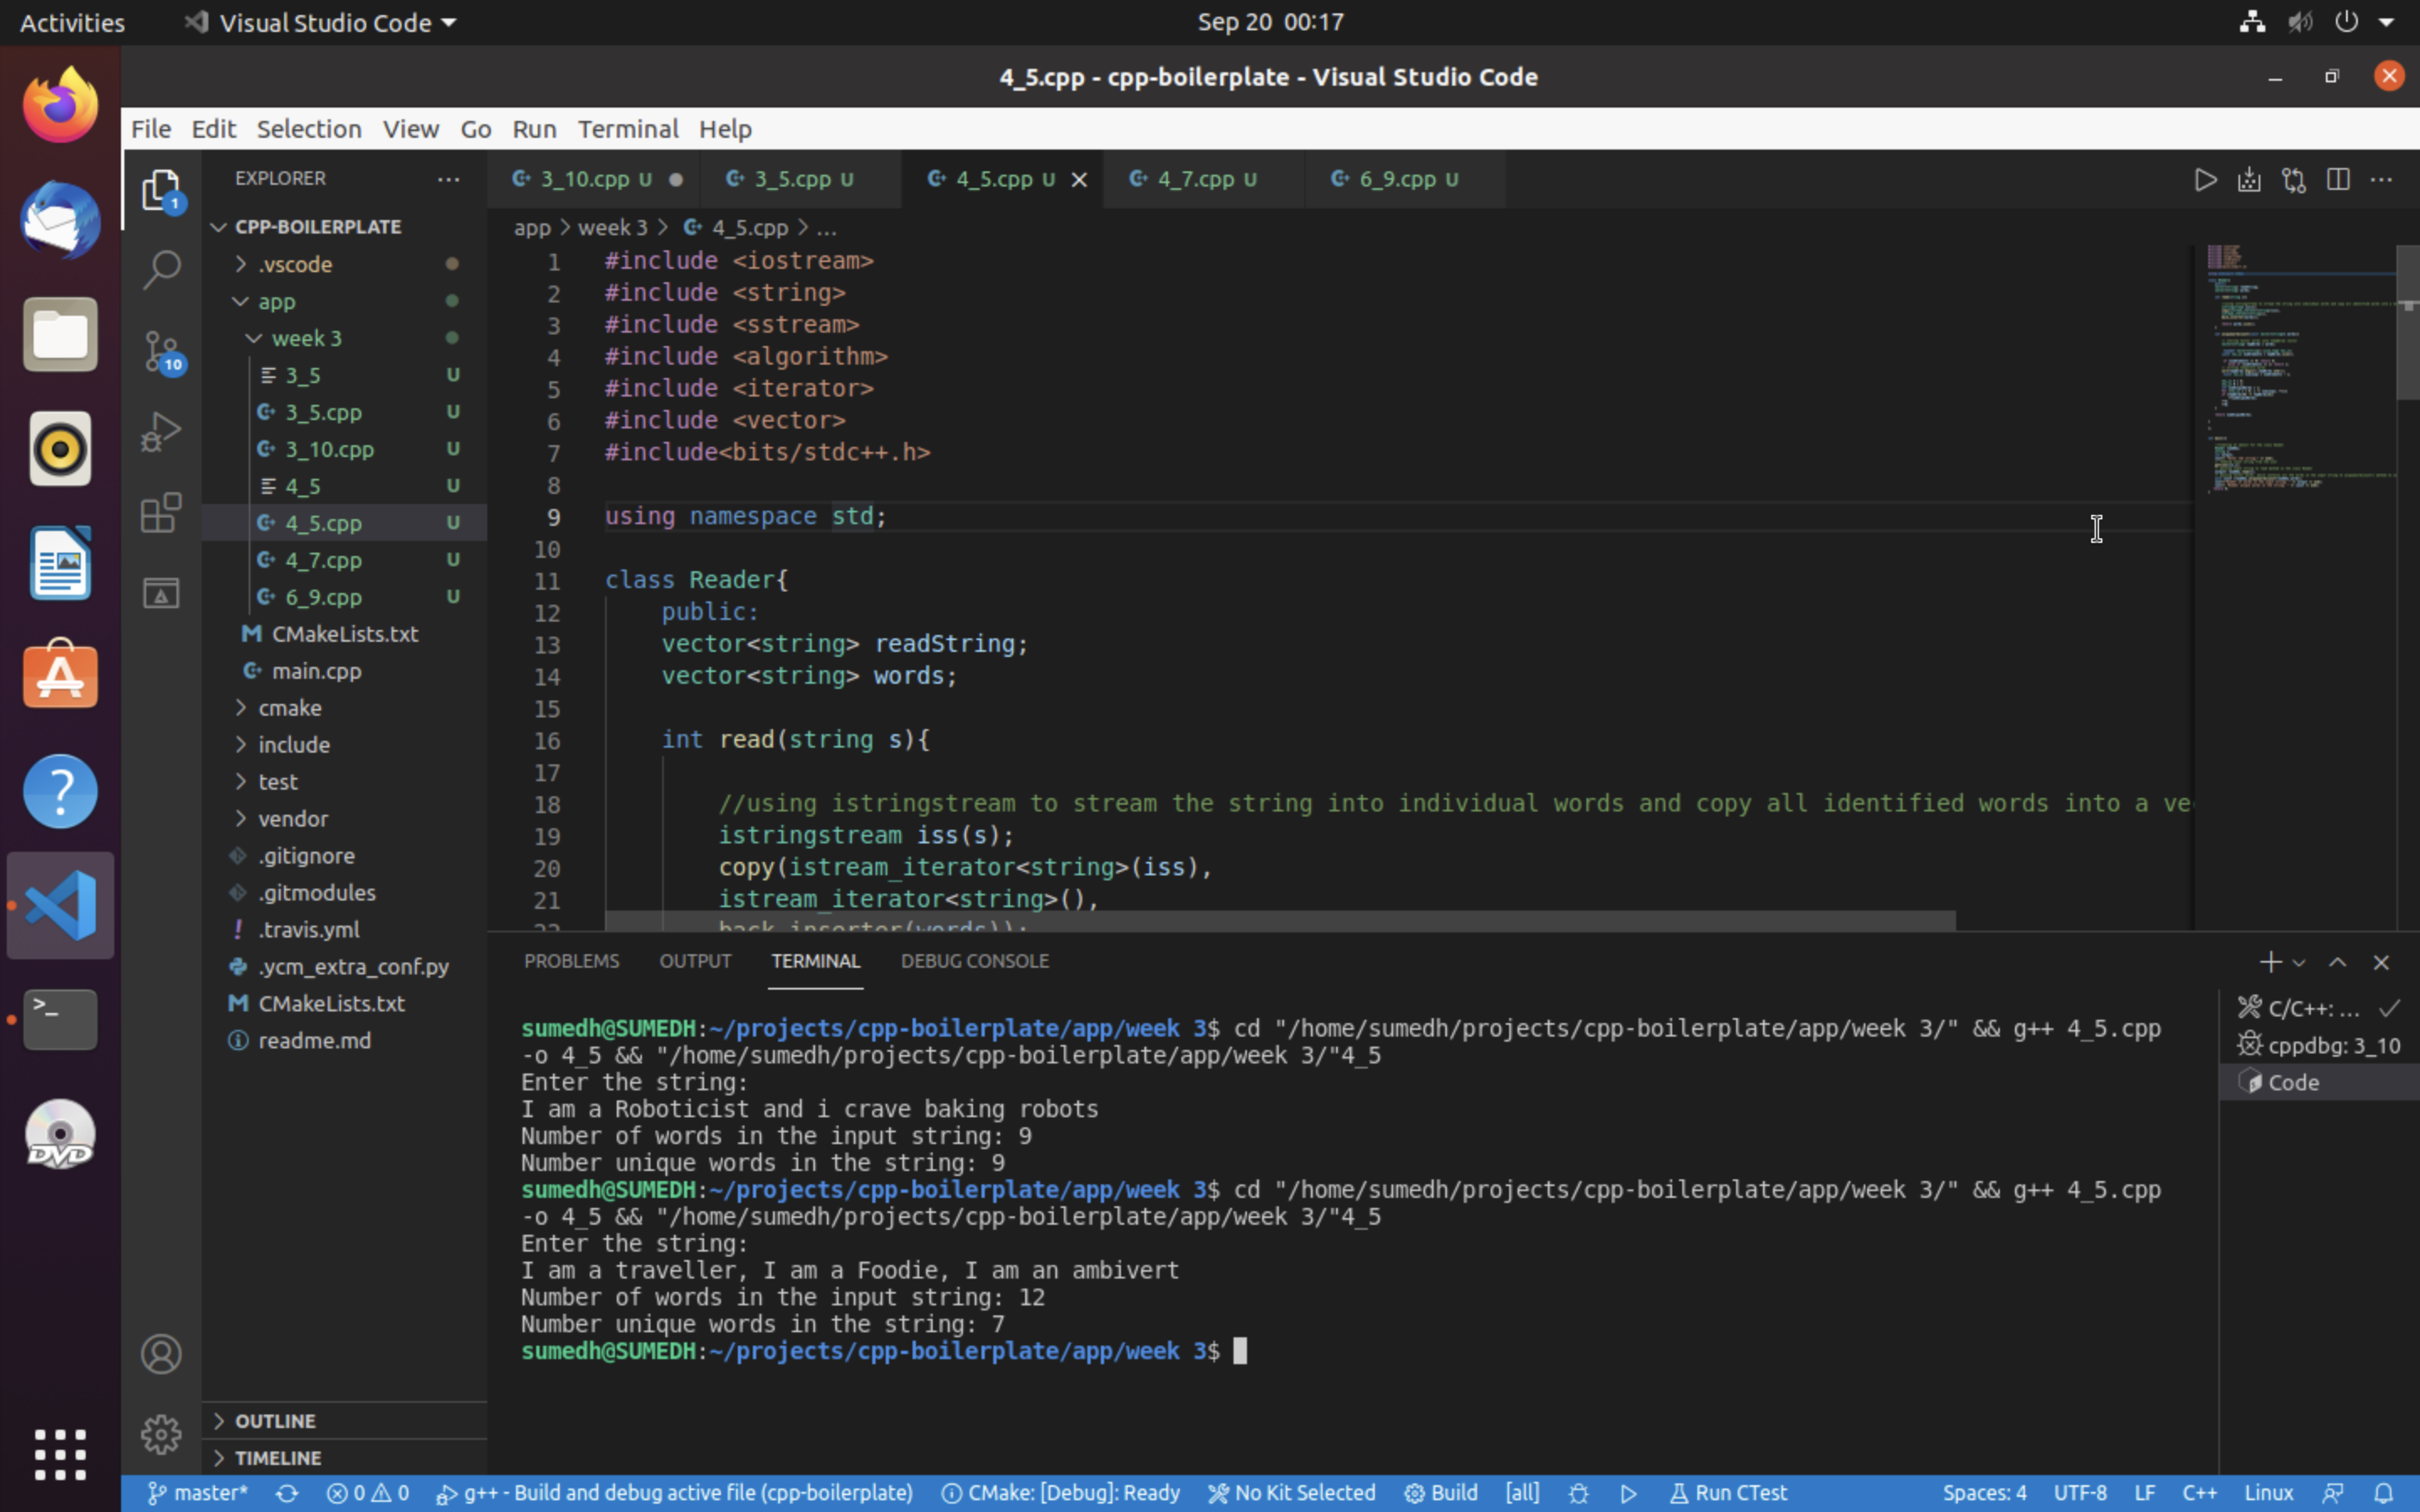Viewport: 2420px width, 1512px height.
Task: Open Source Control view with 10 changes
Action: tap(161, 351)
